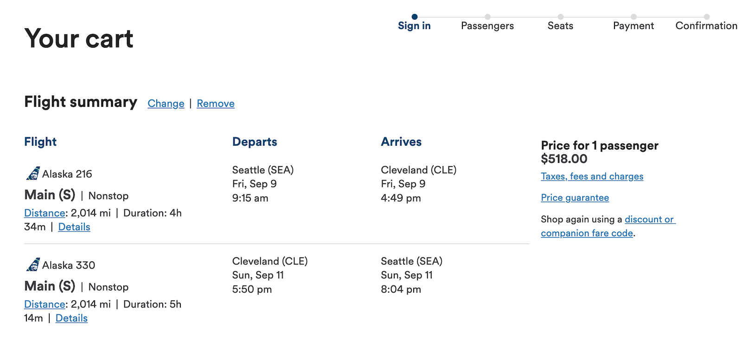
Task: Click the Flight summary heading
Action: coord(80,102)
